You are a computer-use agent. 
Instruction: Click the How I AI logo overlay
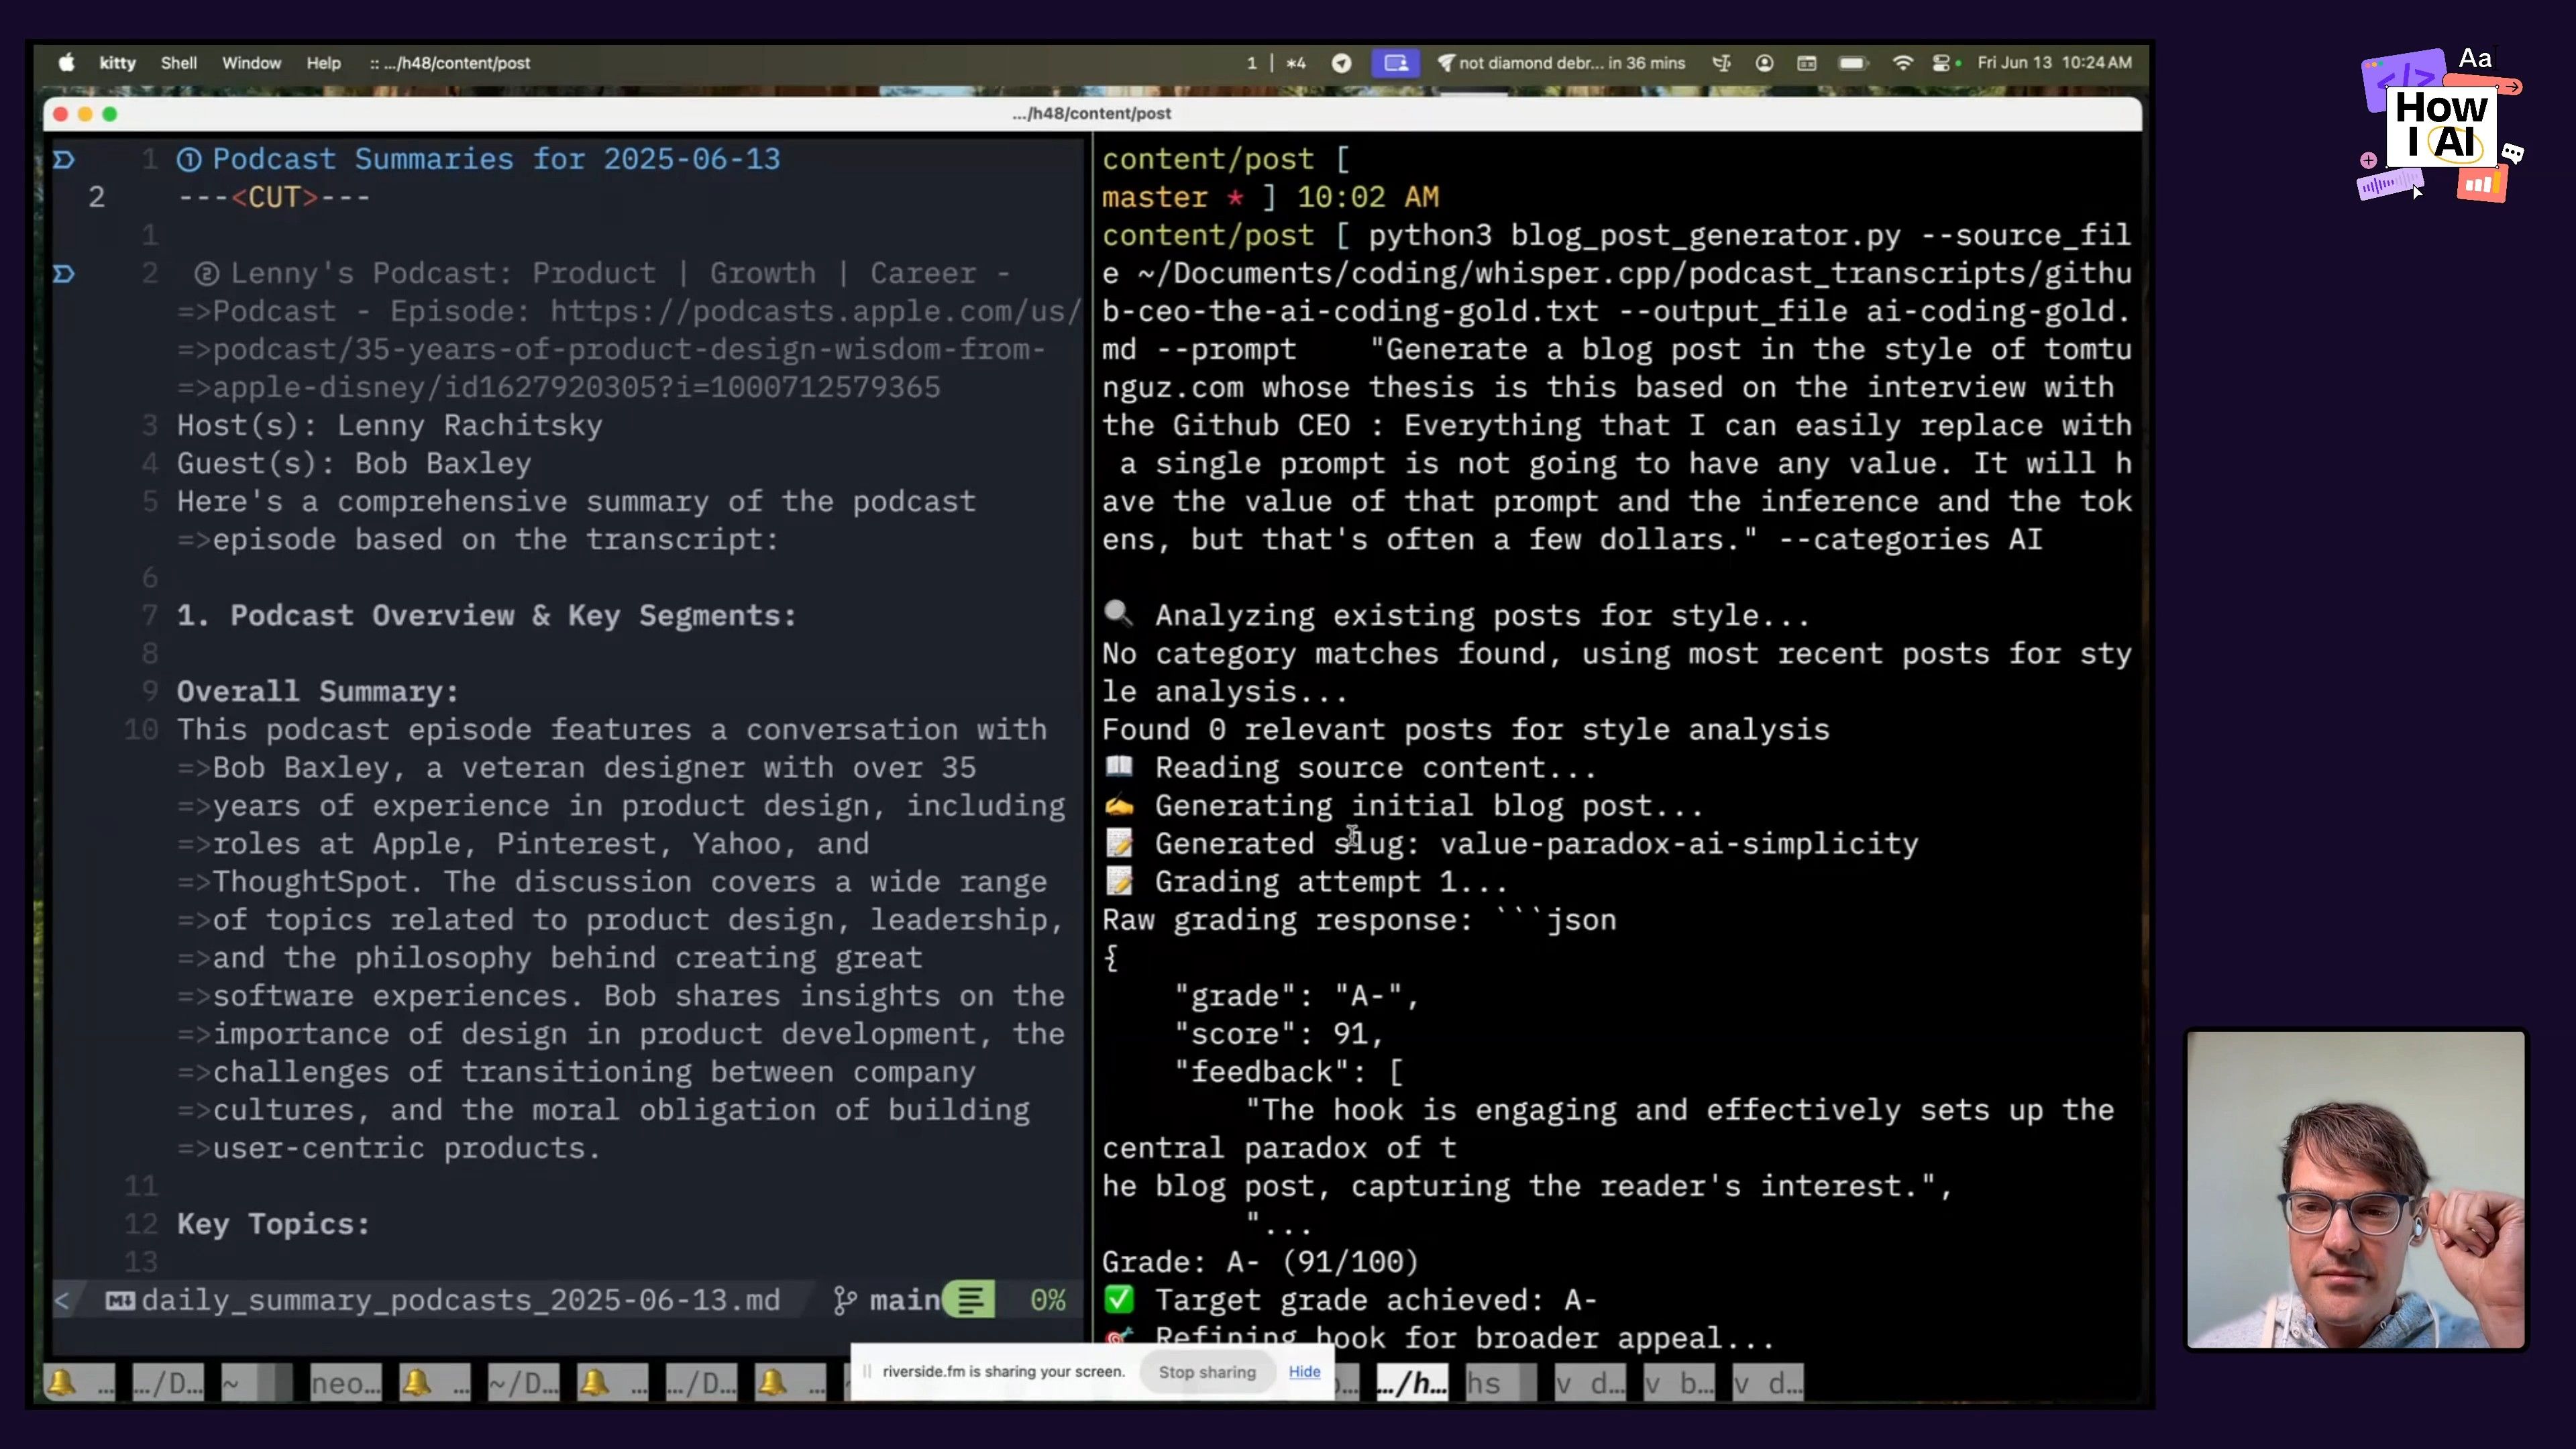(2440, 125)
